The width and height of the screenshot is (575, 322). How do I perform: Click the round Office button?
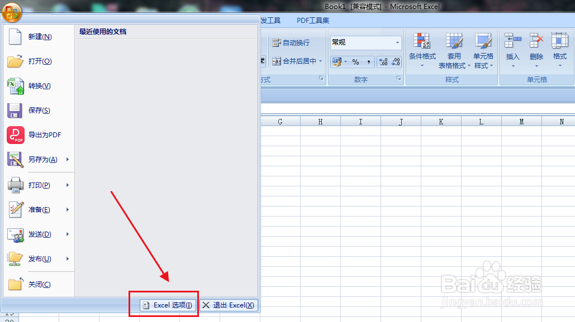coord(12,12)
